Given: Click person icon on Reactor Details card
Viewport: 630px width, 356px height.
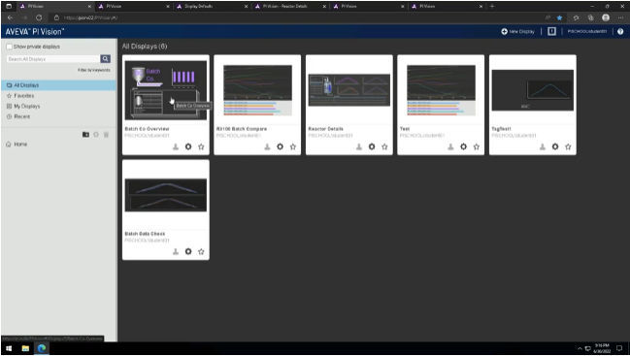Looking at the screenshot, I should coord(359,146).
